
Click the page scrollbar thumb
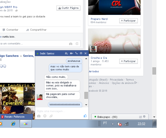tap(154, 71)
